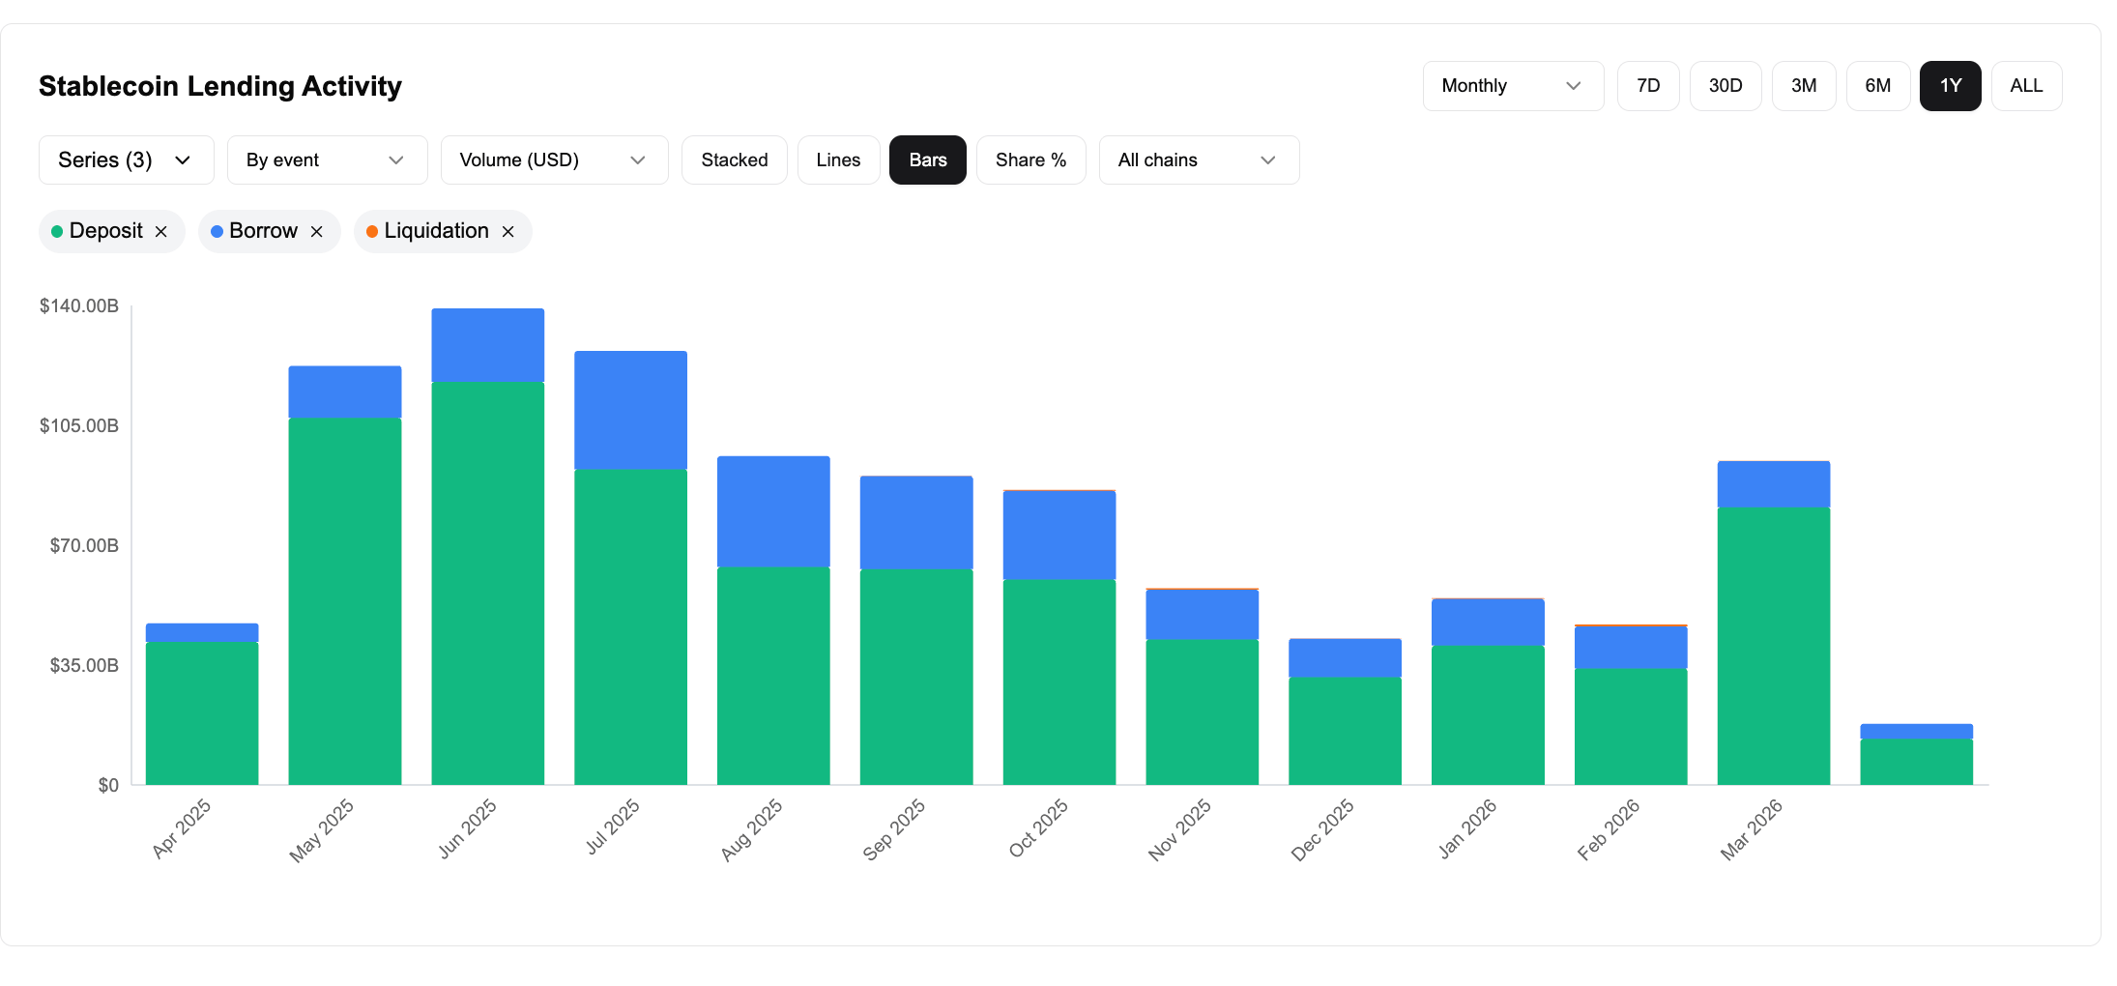The image size is (2117, 986).
Task: Toggle the Stacked chart option
Action: 735,159
